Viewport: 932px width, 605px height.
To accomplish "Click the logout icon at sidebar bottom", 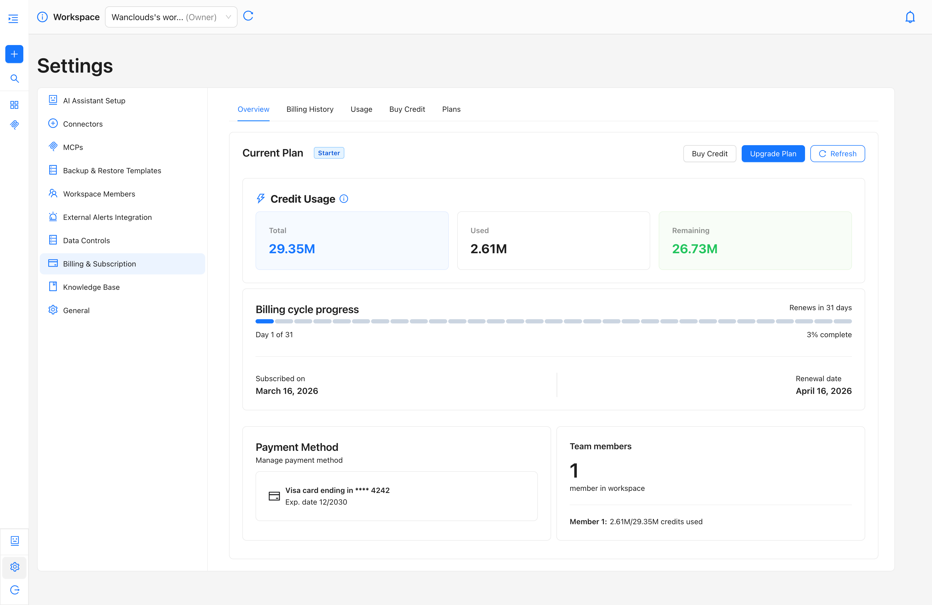I will click(x=15, y=590).
